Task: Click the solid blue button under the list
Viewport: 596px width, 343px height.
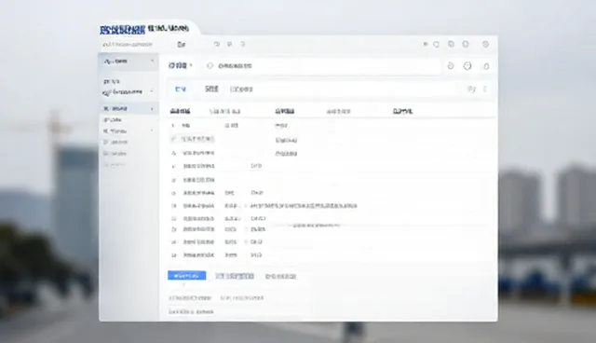Action: click(x=186, y=275)
